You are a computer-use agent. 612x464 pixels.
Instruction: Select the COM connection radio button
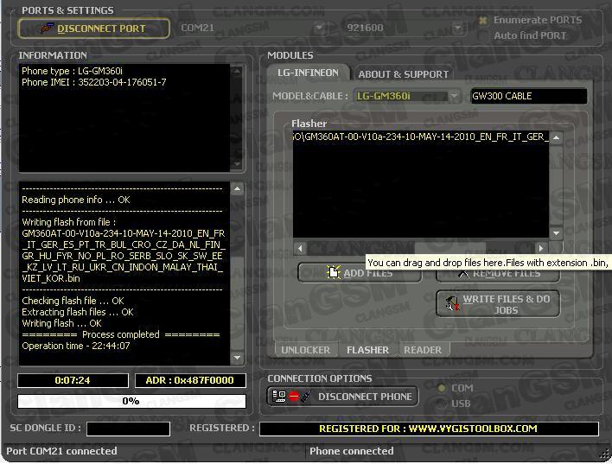pyautogui.click(x=443, y=388)
